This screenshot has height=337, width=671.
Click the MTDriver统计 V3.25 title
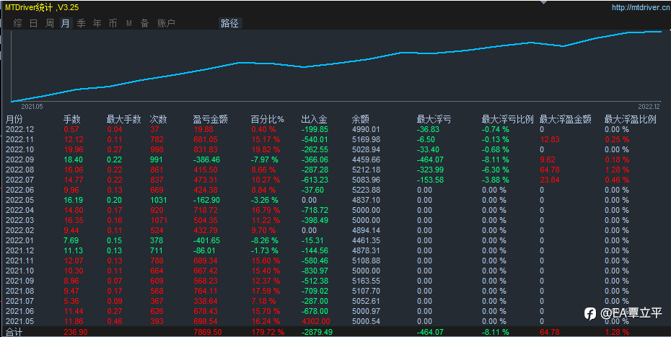click(x=42, y=7)
